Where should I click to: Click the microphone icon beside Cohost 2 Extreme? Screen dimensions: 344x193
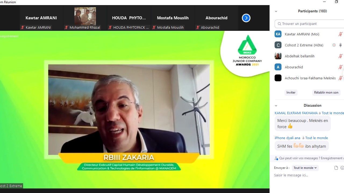tap(340, 45)
